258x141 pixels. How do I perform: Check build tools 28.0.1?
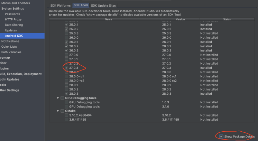[66, 85]
